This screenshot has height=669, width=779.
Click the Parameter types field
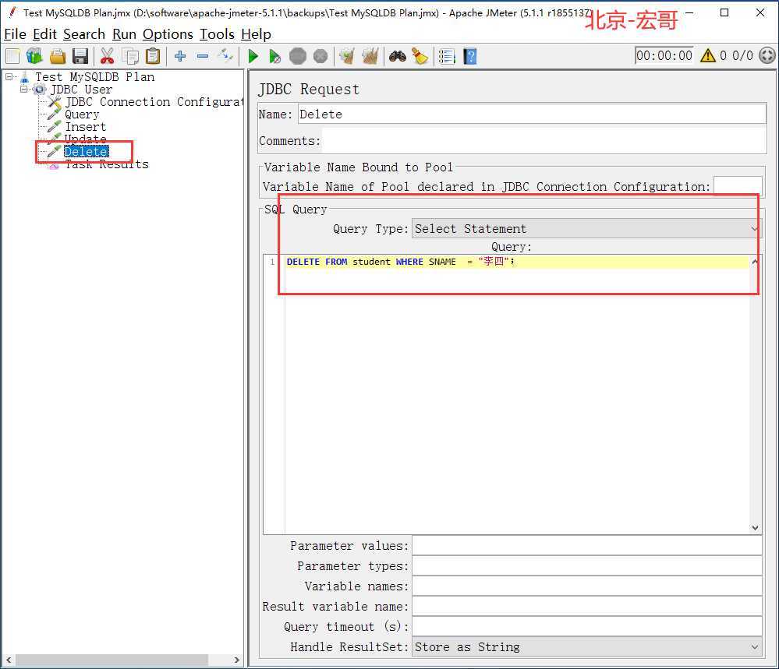click(586, 566)
